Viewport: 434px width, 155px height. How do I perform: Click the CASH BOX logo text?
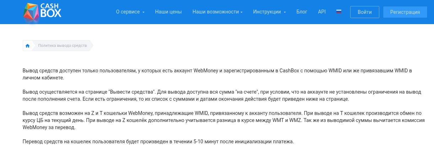point(51,11)
